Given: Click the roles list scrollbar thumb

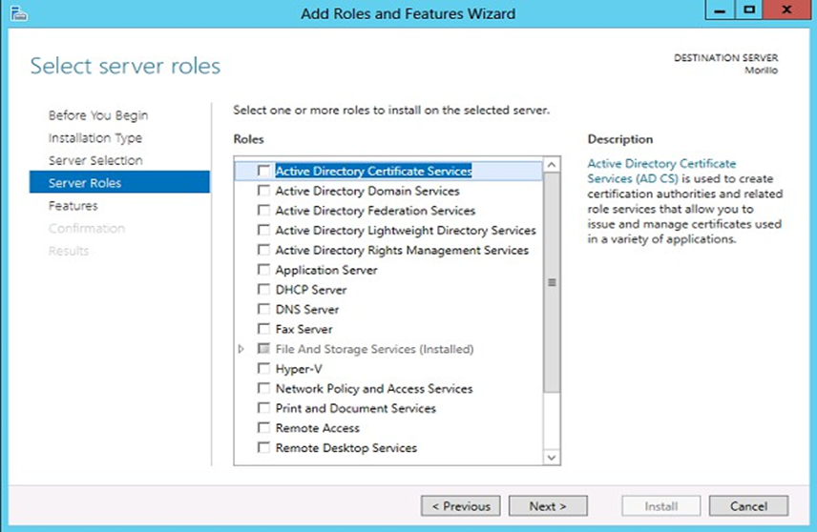Looking at the screenshot, I should 552,283.
